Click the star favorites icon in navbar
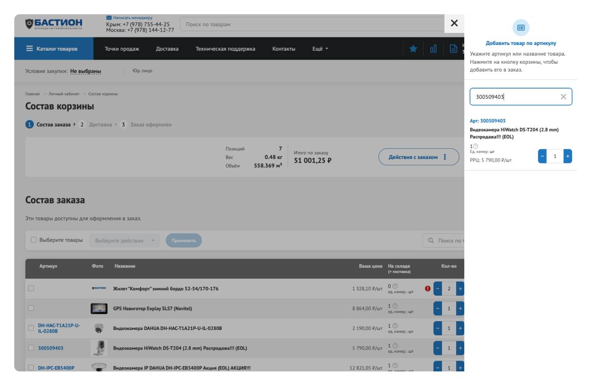The width and height of the screenshot is (594, 391). [413, 49]
